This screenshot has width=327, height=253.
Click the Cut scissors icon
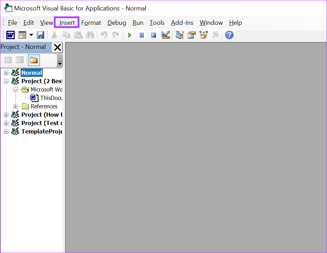[54, 35]
